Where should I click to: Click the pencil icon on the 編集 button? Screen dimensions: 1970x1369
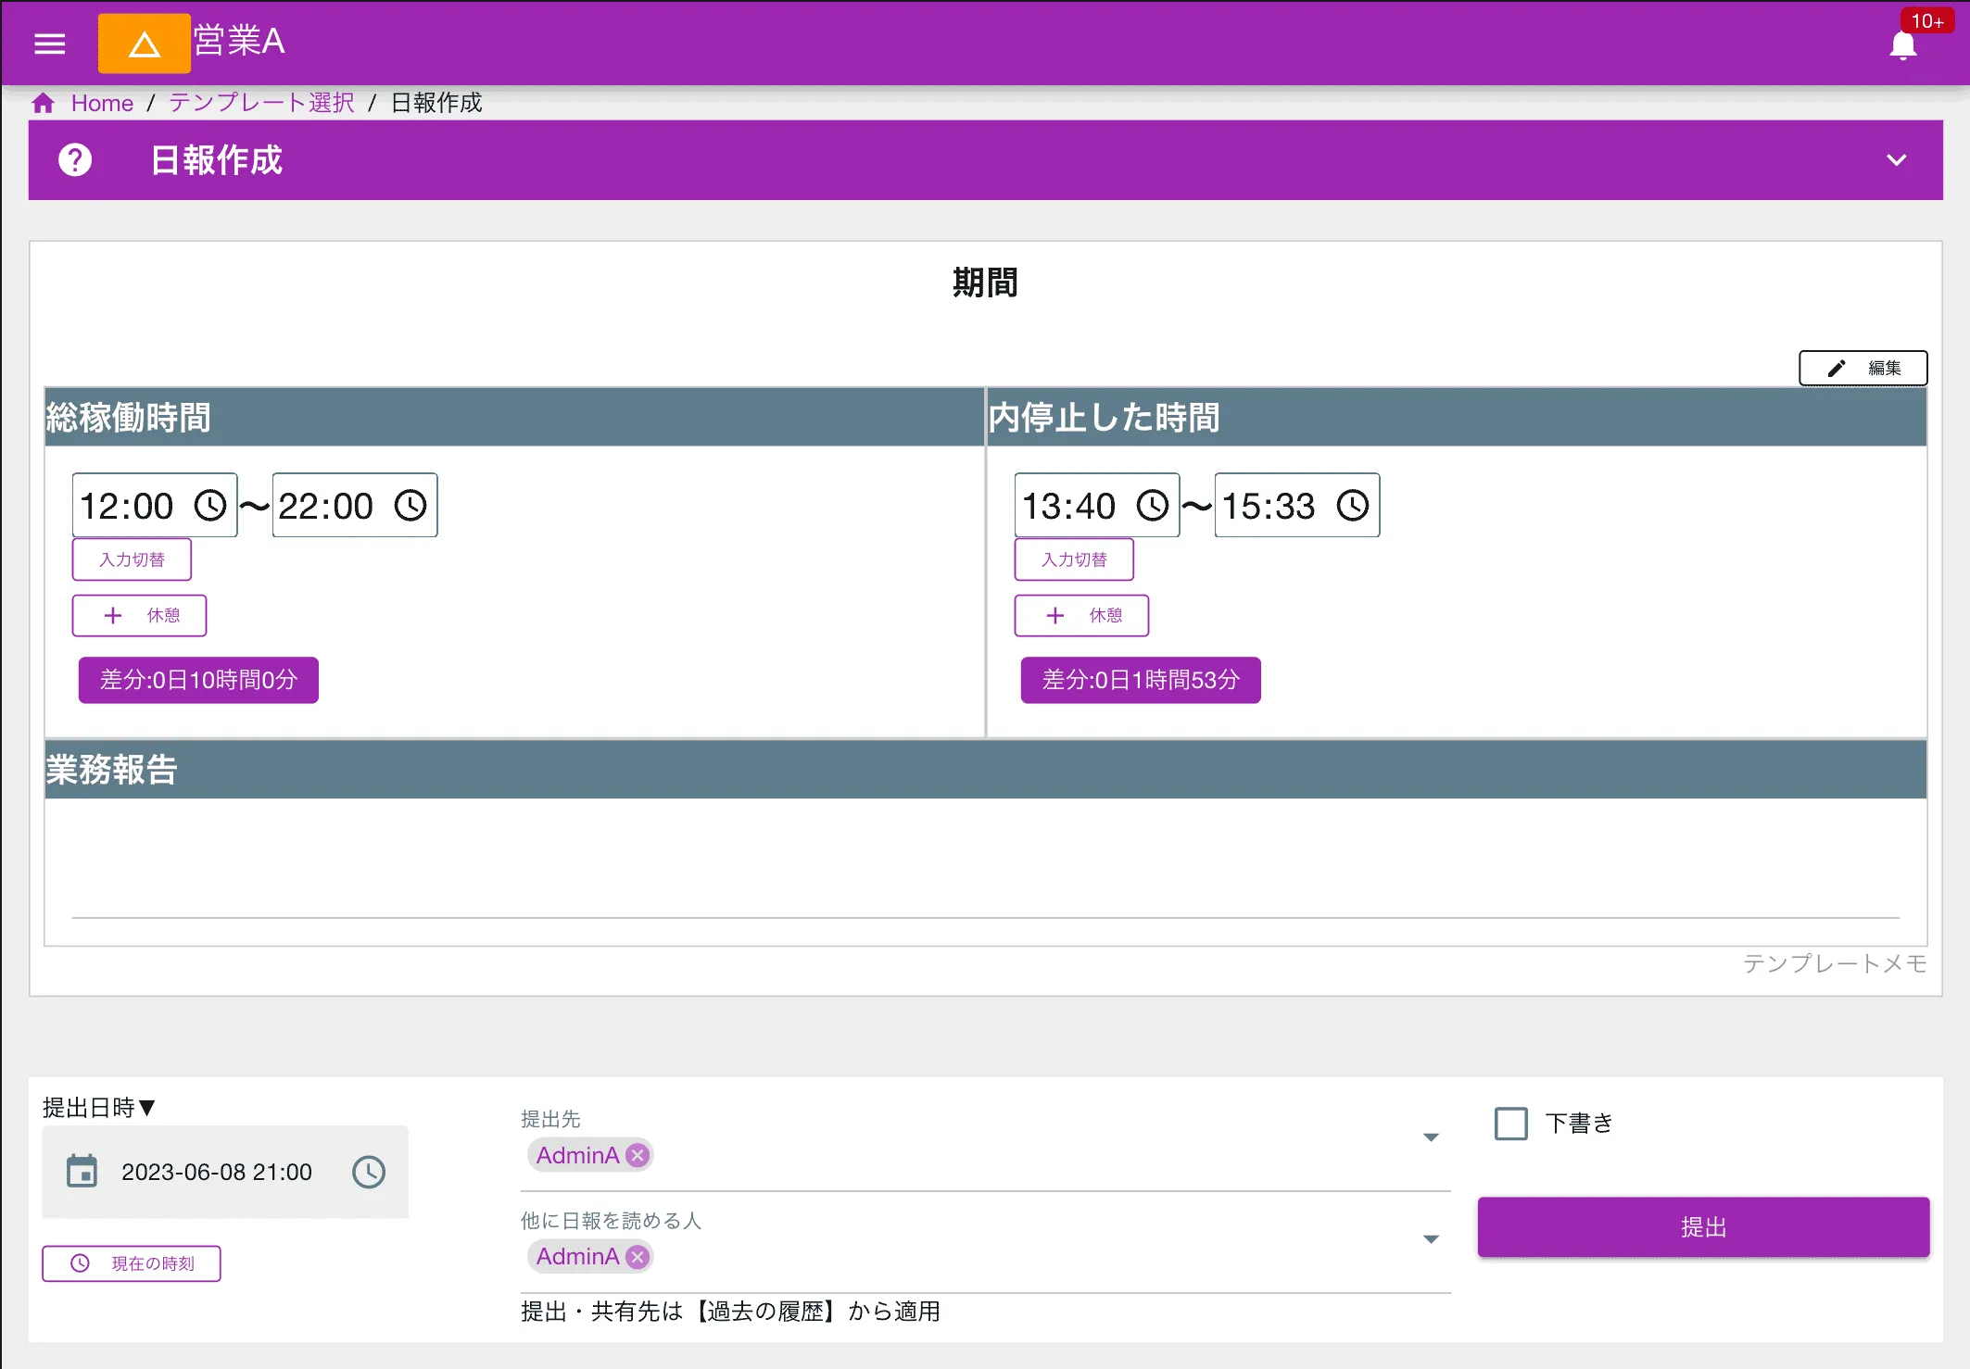[1836, 367]
